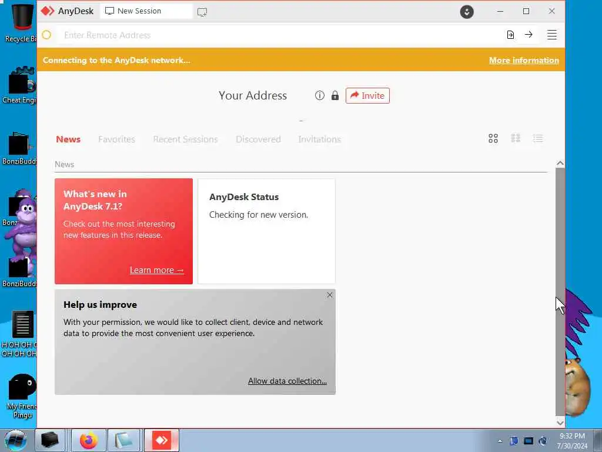
Task: Switch to the Recent Sessions tab
Action: [x=185, y=139]
